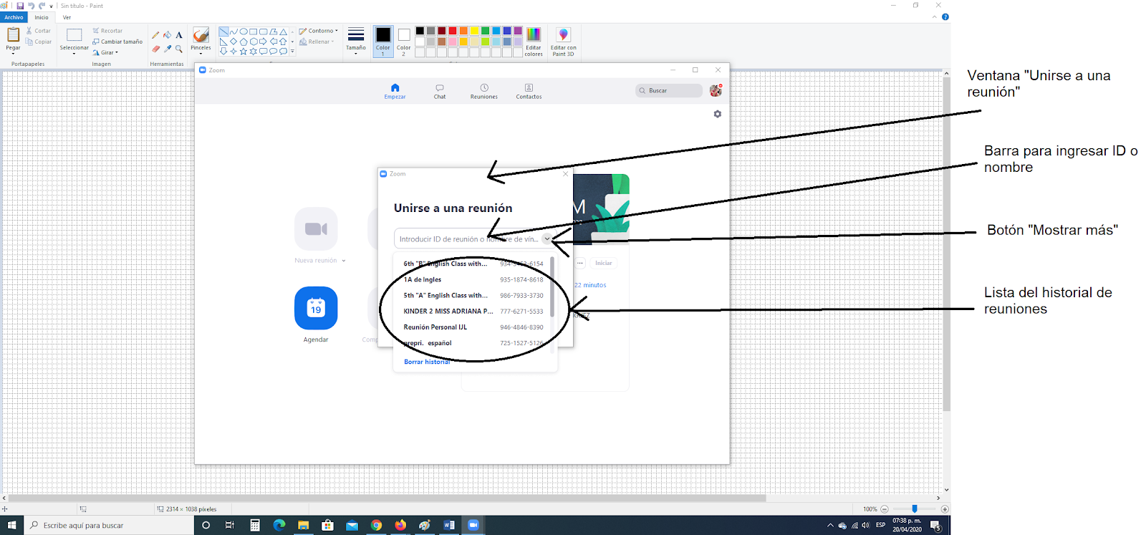Click the zoom level slider in status bar
1146x535 pixels.
(914, 509)
